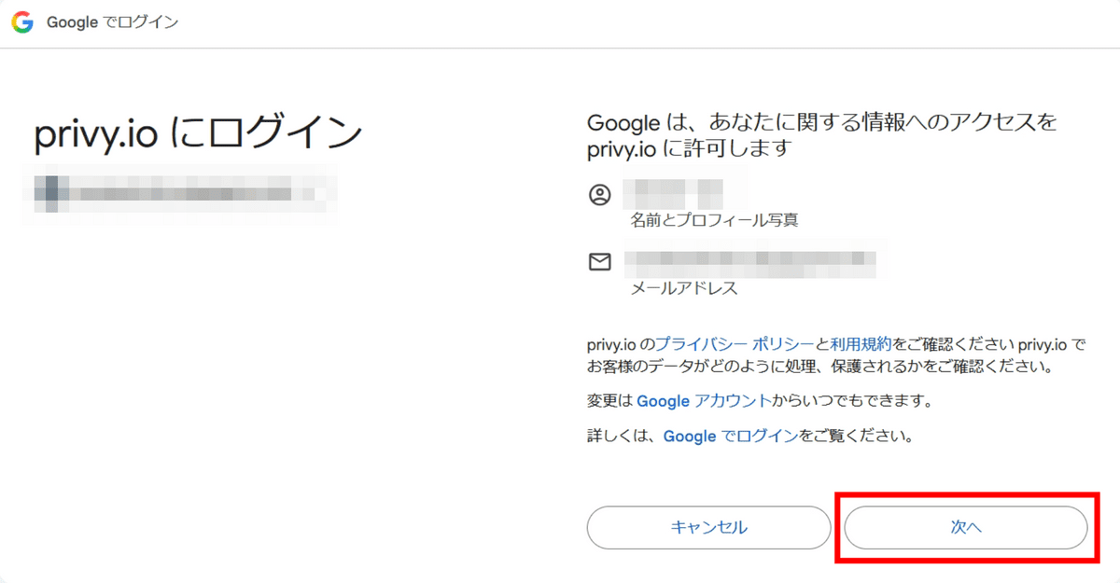1120x583 pixels.
Task: Click the person profile icon
Action: [599, 195]
